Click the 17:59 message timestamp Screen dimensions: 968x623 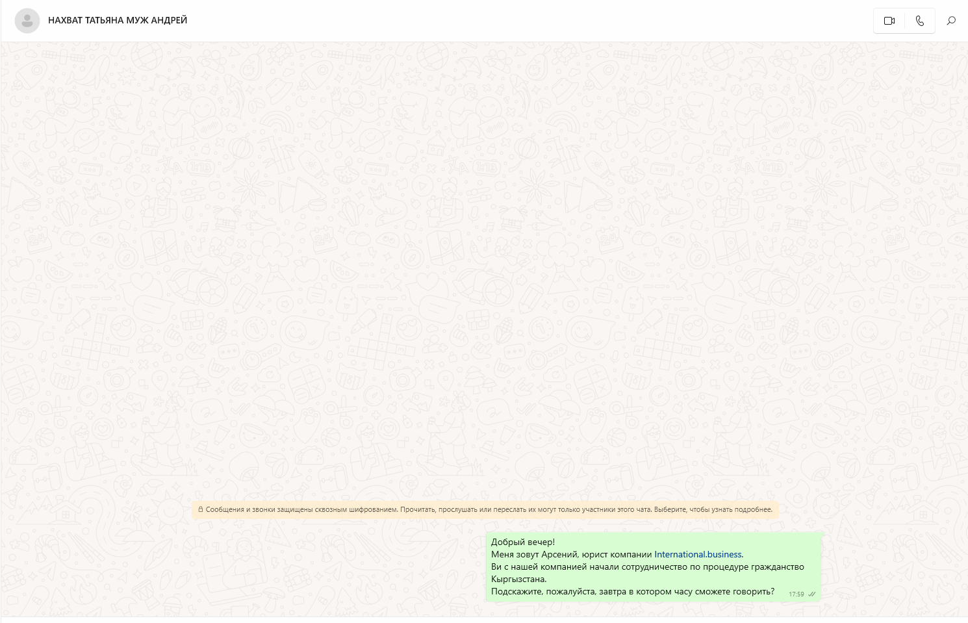(796, 594)
